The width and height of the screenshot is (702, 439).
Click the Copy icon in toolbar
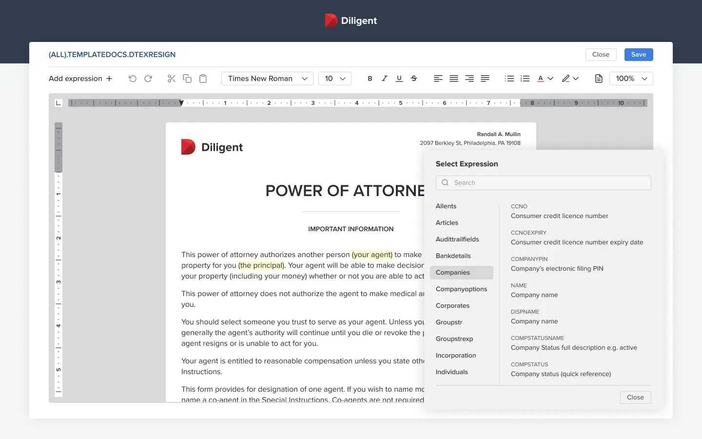187,79
